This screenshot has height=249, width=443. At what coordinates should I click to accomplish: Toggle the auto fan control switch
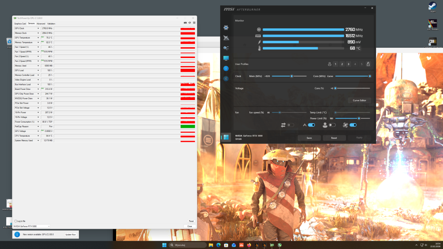(x=311, y=125)
